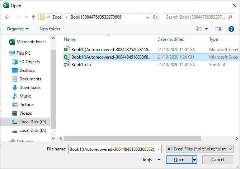This screenshot has width=240, height=169.
Task: Click the Cancel button
Action: pyautogui.click(x=217, y=160)
